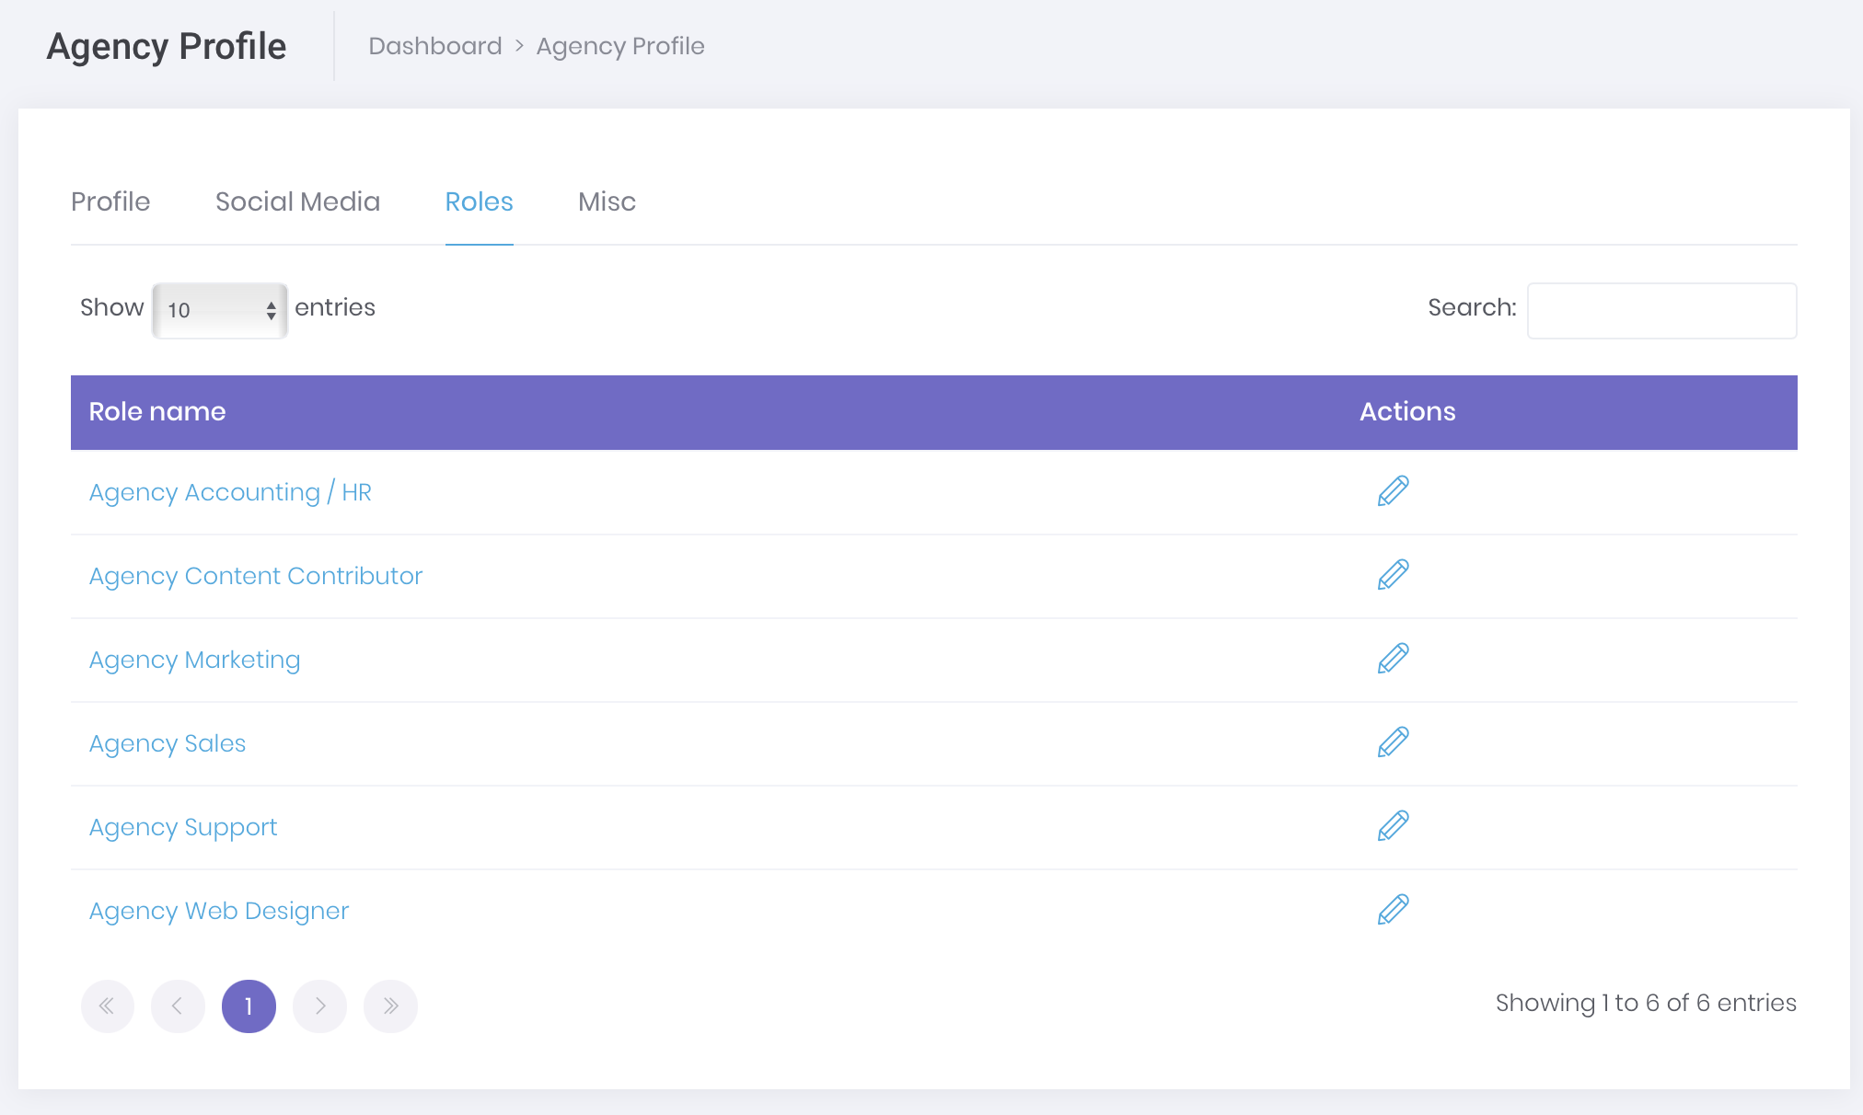Click the 'Showing 1 to 6 of 6 entries' text

(1646, 1003)
